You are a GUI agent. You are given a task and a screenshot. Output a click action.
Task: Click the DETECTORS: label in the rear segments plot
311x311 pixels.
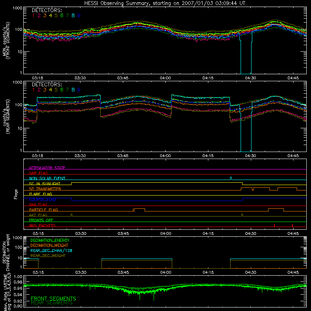(47, 84)
